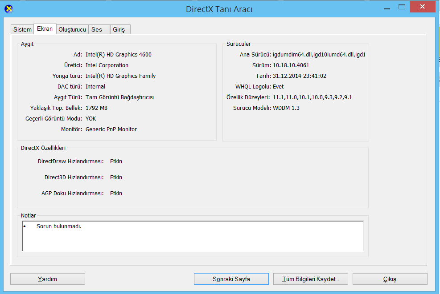Click the Tarih label
The image size is (440, 294).
click(x=263, y=76)
